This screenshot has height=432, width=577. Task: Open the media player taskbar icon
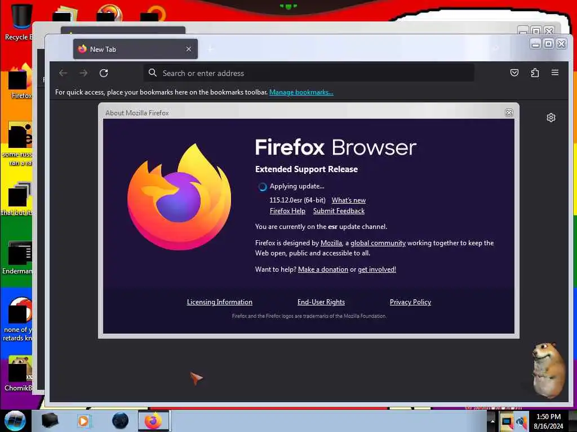pyautogui.click(x=83, y=421)
